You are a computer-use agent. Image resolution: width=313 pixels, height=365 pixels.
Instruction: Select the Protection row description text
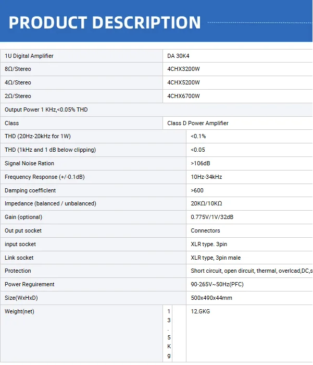pos(252,271)
